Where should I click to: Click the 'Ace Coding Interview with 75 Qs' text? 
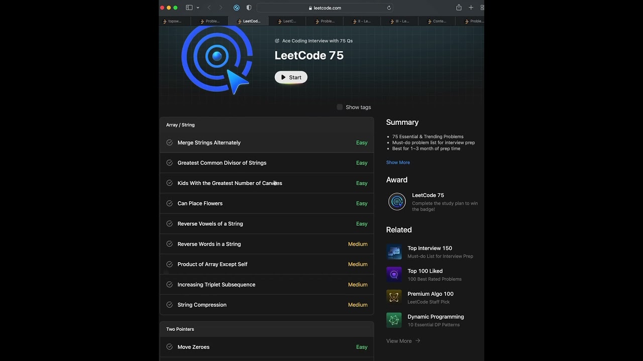point(317,41)
